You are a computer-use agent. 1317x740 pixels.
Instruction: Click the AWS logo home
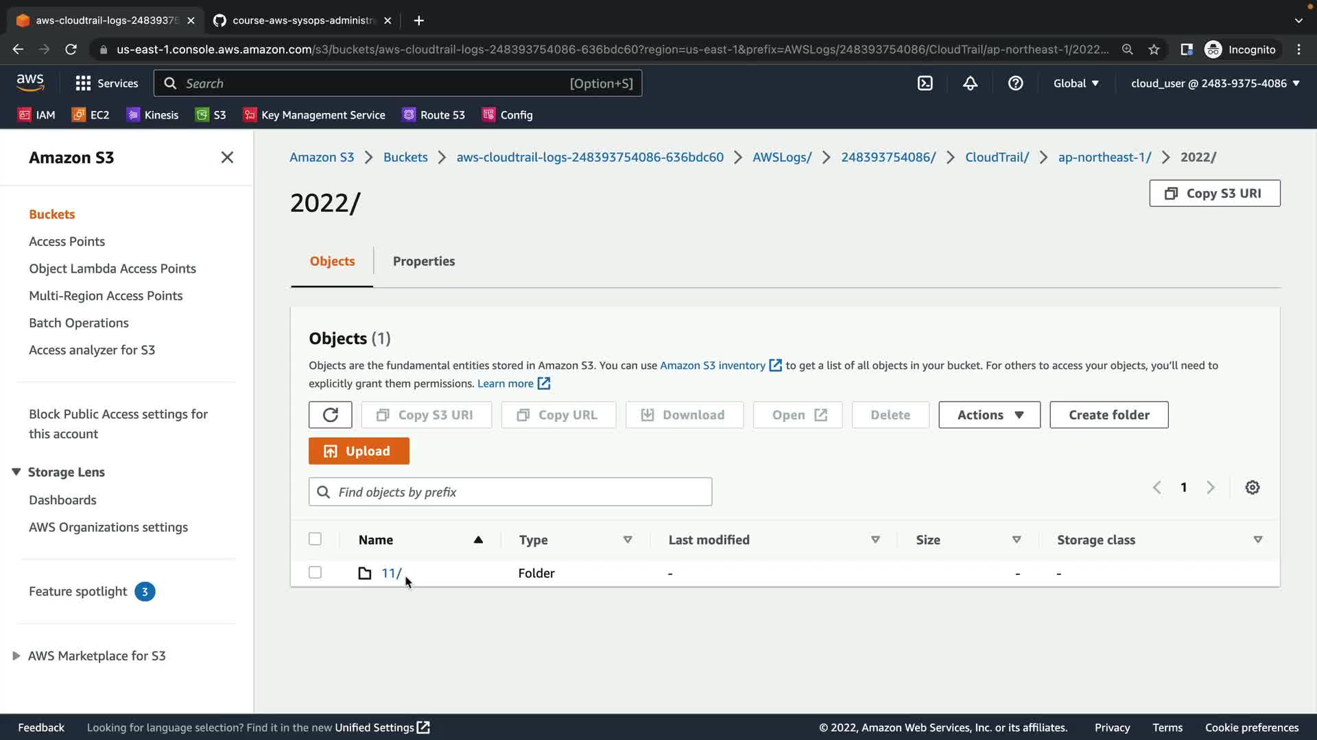tap(30, 83)
